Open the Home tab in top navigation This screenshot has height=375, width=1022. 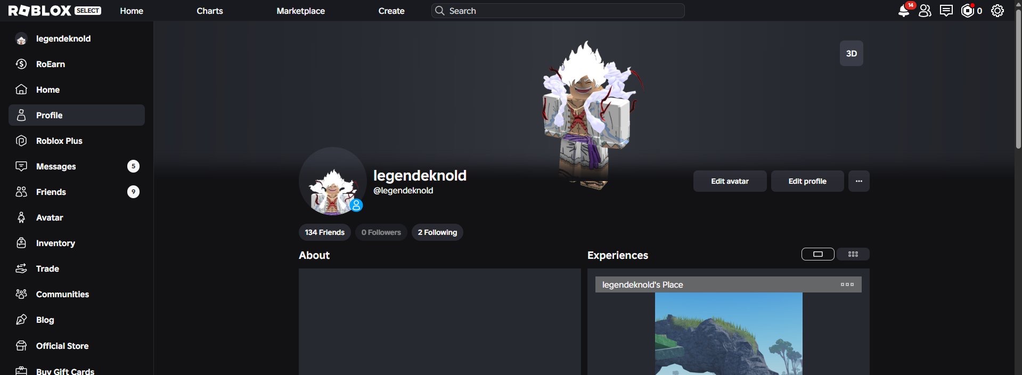pos(132,11)
